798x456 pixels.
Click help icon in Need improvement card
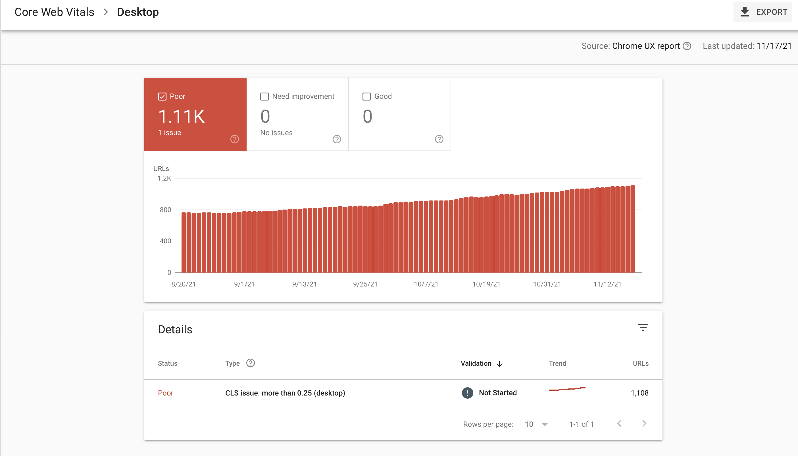point(336,139)
